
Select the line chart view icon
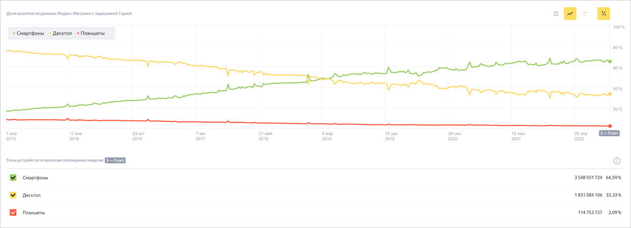click(570, 13)
